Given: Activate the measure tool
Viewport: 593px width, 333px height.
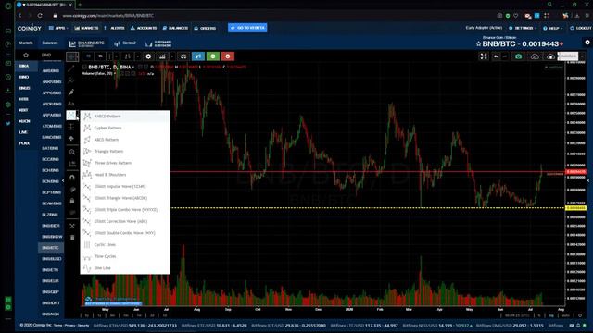Looking at the screenshot, I should tap(72, 164).
